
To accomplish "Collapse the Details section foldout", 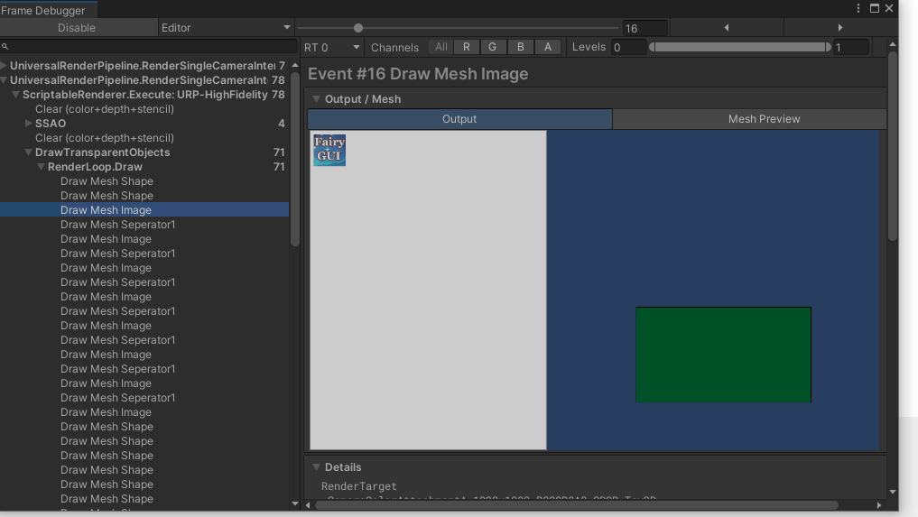I will tap(317, 467).
